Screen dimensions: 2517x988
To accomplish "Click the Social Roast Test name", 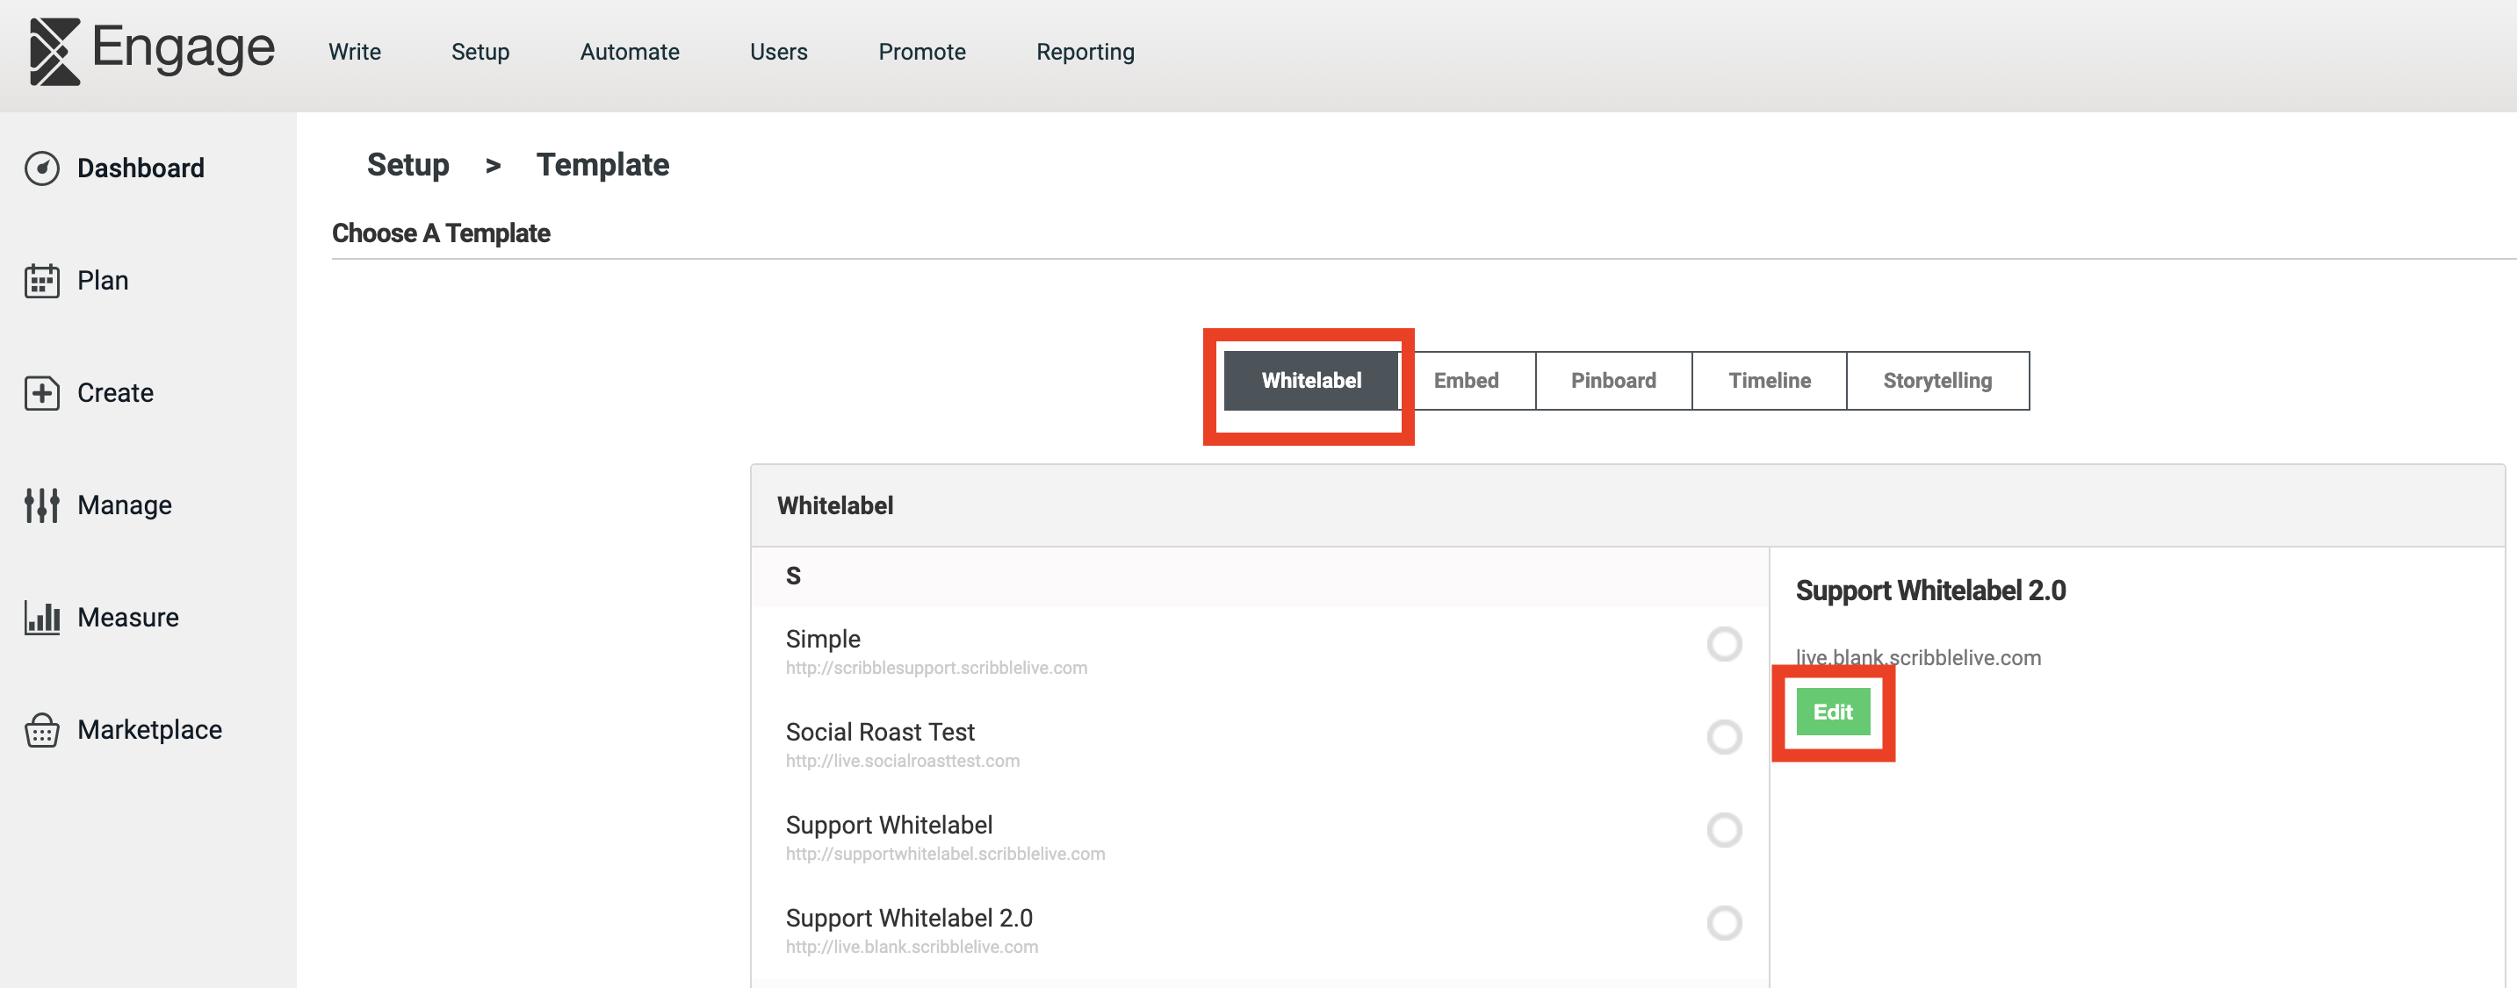I will click(879, 731).
